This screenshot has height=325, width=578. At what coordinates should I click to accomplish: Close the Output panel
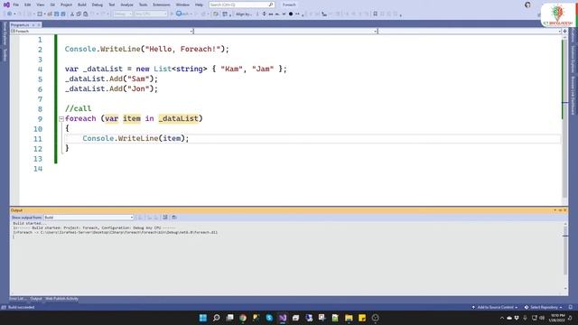pos(565,210)
